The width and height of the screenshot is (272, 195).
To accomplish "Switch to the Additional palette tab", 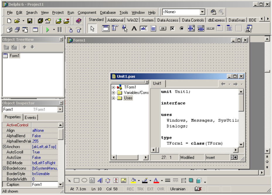I will point(115,20).
